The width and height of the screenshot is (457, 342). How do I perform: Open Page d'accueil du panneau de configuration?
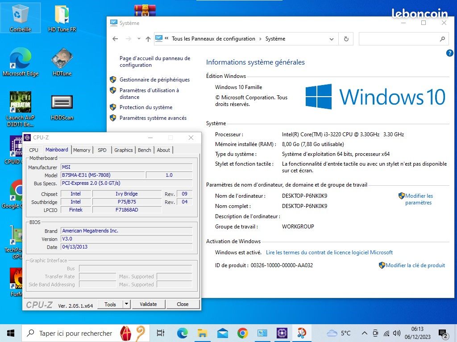click(155, 61)
